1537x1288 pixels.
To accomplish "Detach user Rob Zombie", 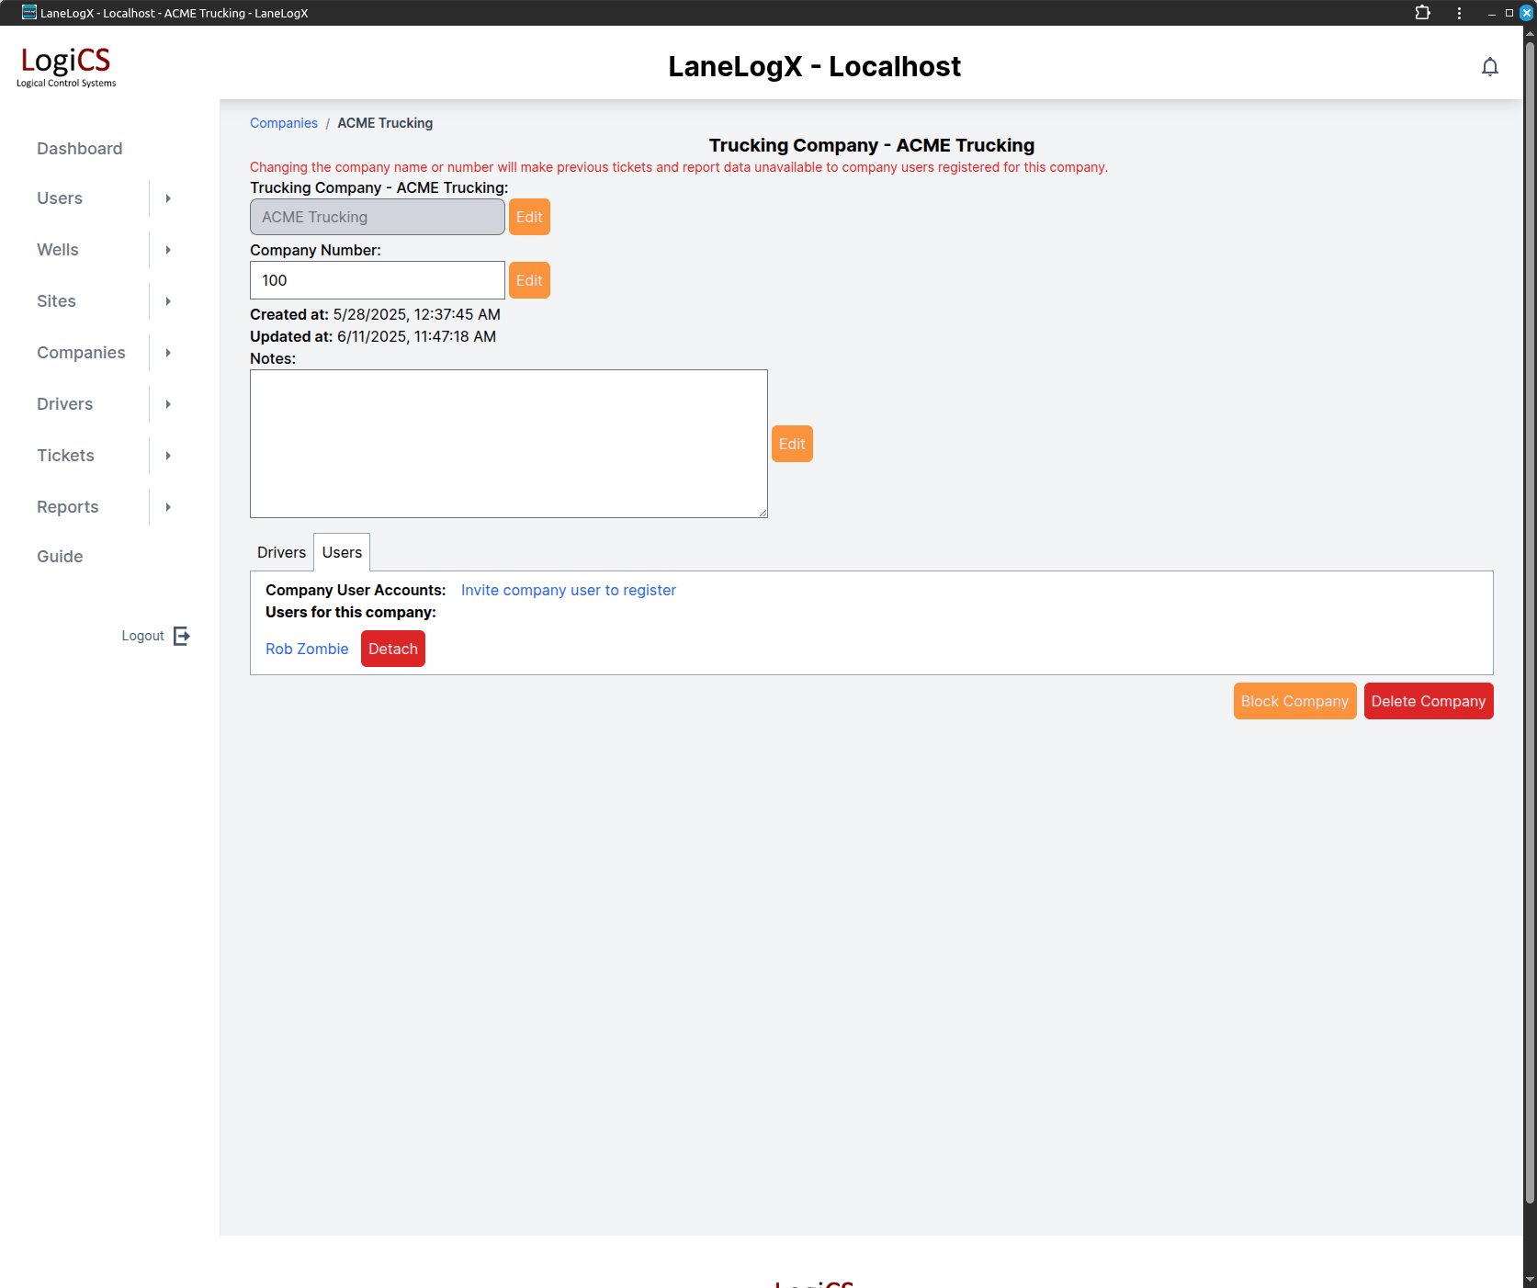I will pyautogui.click(x=392, y=649).
